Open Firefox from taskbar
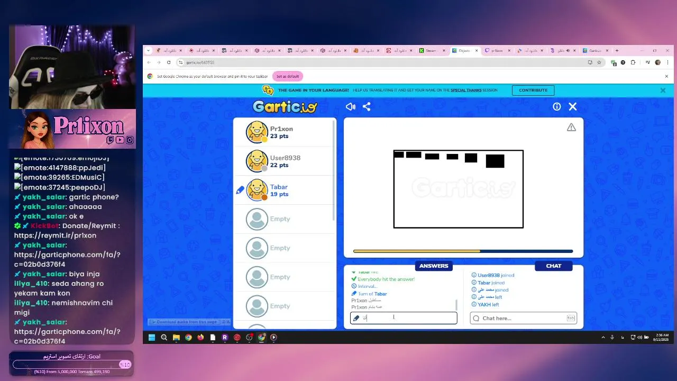Viewport: 677px width, 381px height. click(200, 337)
